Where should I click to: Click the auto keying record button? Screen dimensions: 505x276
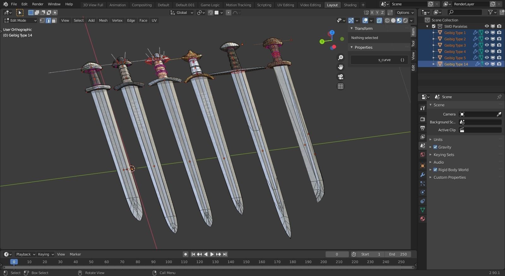tap(186, 254)
